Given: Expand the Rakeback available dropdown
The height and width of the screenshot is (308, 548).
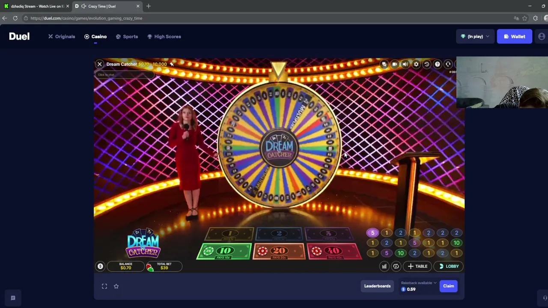Looking at the screenshot, I should 419,283.
